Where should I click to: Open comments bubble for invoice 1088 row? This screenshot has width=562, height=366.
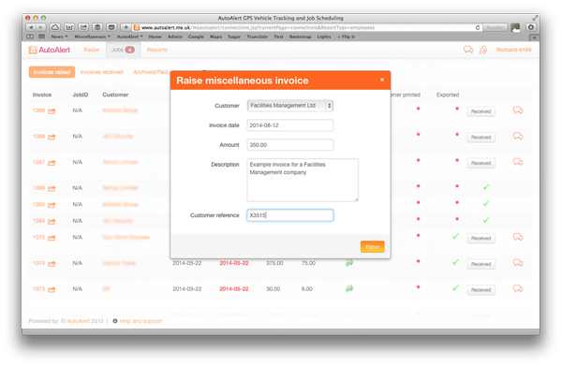[x=518, y=136]
